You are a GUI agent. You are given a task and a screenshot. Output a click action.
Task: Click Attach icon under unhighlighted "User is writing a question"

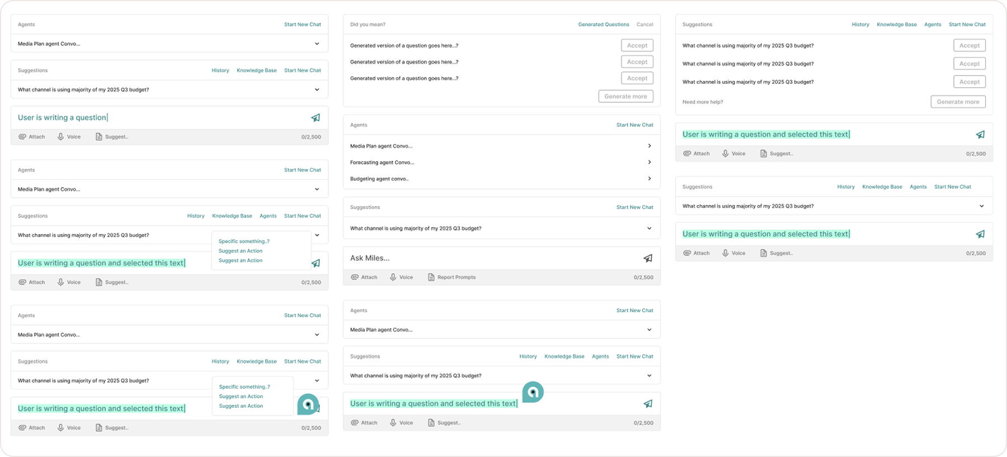click(22, 137)
